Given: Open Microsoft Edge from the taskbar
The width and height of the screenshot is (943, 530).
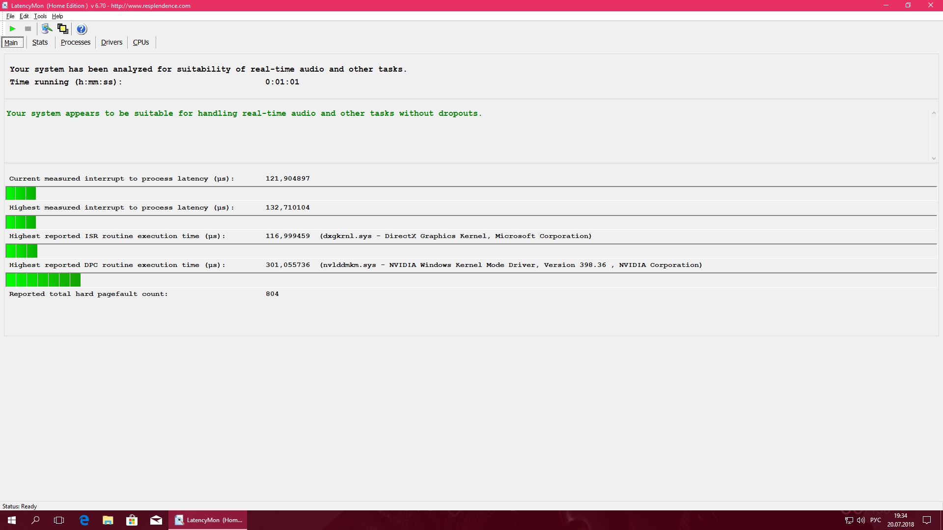Looking at the screenshot, I should (x=84, y=520).
